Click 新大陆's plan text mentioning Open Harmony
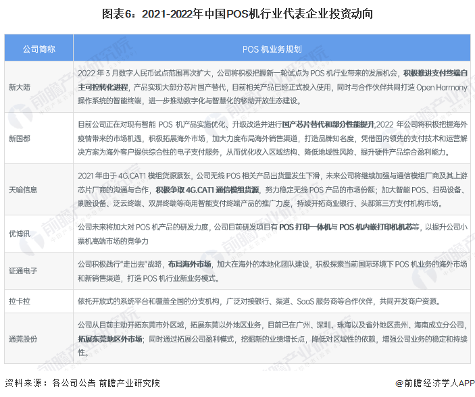Viewport: 475px width, 397px height. [272, 87]
